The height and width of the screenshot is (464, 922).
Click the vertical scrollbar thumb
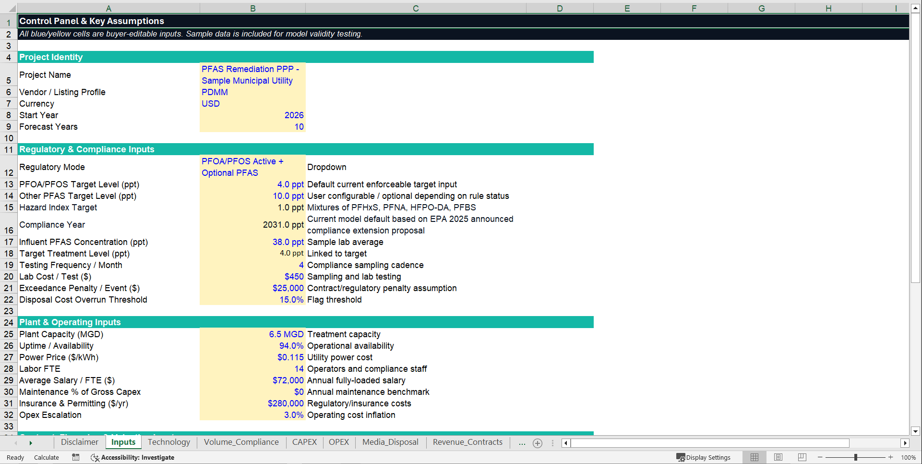click(x=915, y=148)
